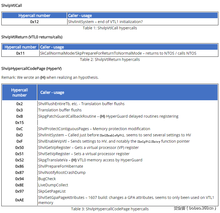Click the Table 1 caption text
Viewport: 220px width, 213px height.
point(110,28)
